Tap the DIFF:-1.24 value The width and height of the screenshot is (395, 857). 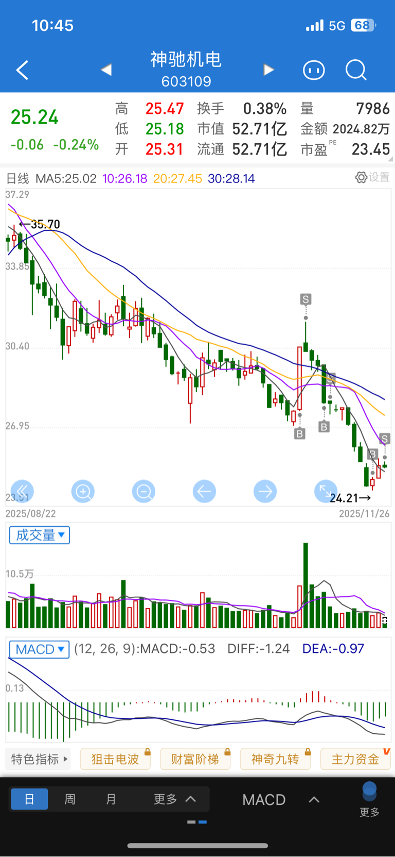[x=259, y=648]
